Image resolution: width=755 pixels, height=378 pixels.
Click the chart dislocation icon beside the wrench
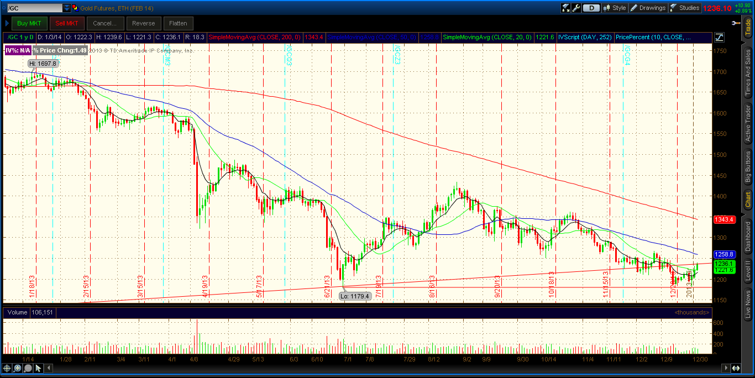click(x=565, y=8)
